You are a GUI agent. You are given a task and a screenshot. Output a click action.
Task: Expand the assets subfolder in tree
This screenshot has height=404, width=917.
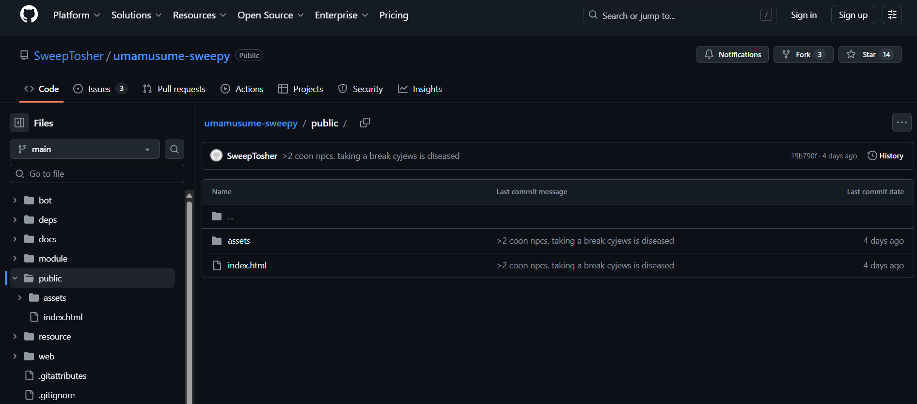coord(20,297)
